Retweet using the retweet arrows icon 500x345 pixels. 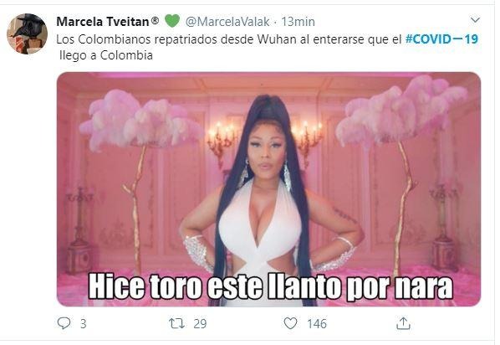[176, 323]
